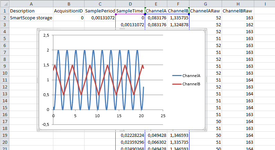
Task: Select row 14 header
Action: click(x=5, y=101)
